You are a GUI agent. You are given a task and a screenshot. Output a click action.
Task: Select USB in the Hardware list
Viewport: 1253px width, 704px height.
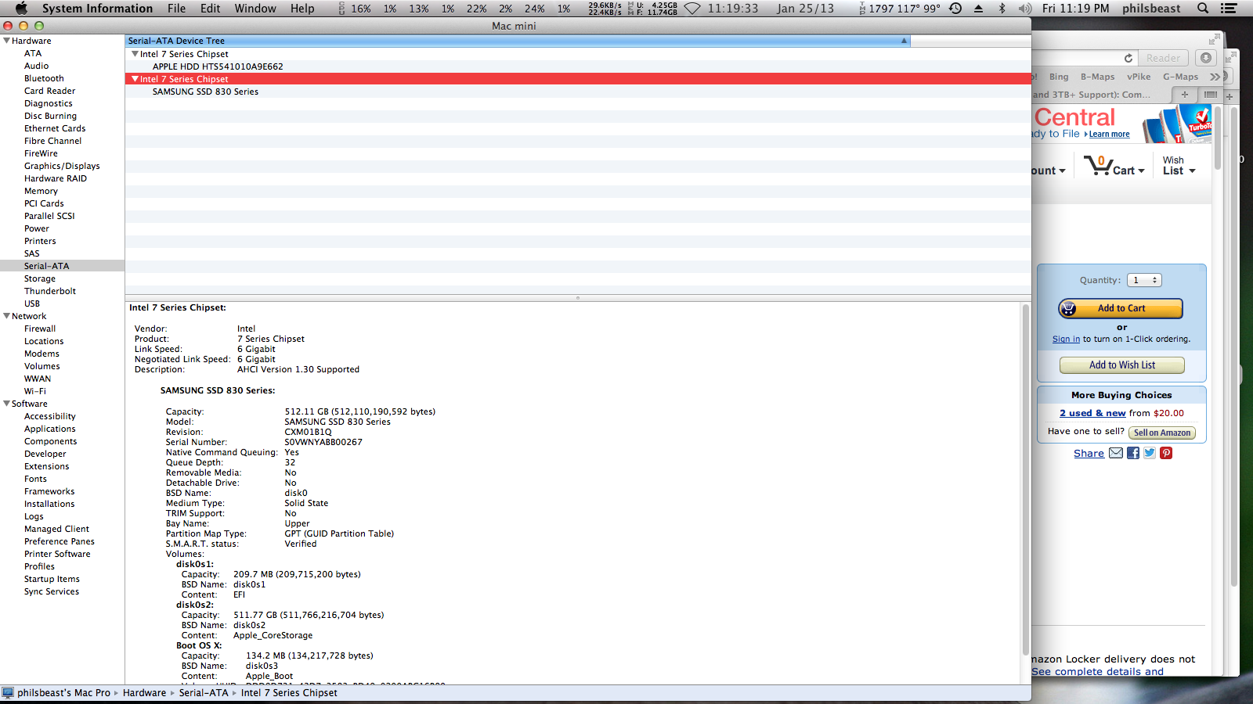[32, 304]
